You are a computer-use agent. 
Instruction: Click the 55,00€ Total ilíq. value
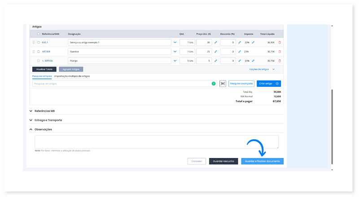(x=277, y=92)
